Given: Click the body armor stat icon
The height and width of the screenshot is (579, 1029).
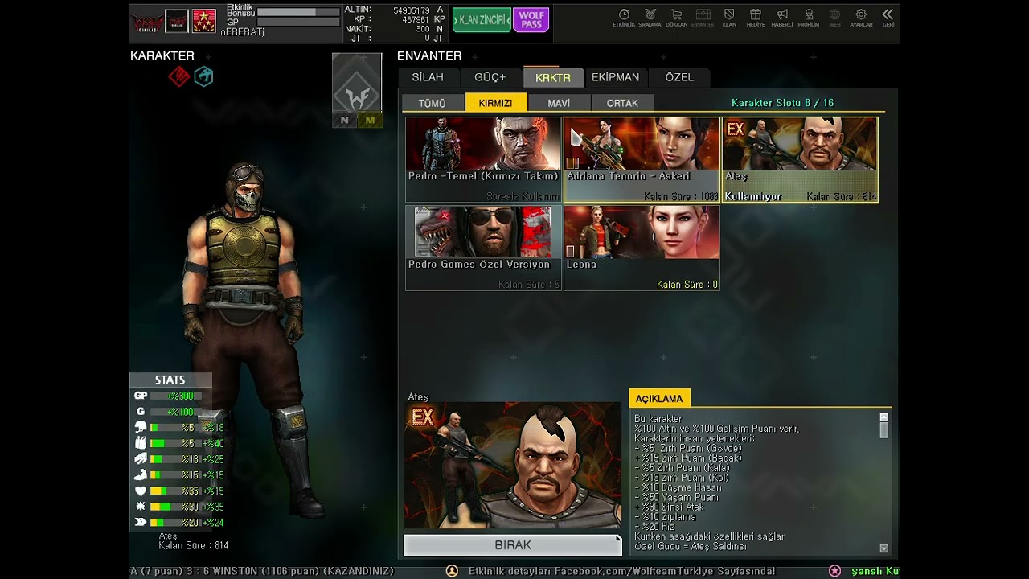Looking at the screenshot, I should (x=141, y=443).
